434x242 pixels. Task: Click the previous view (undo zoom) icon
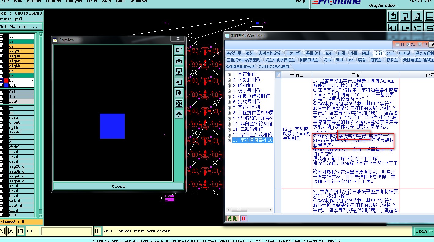tap(417, 28)
